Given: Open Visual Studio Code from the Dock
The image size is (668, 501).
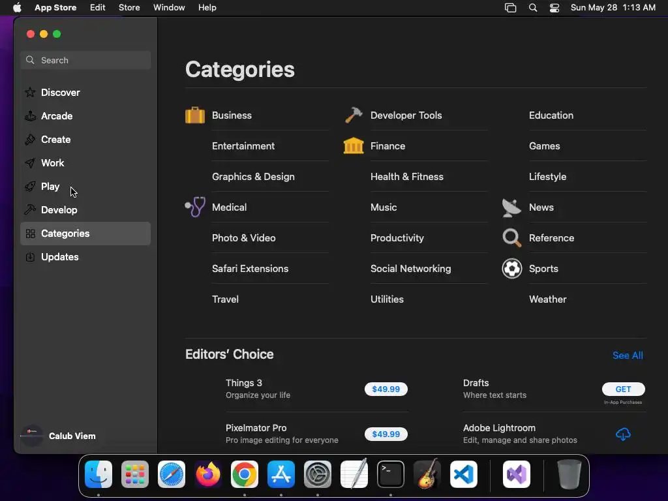Looking at the screenshot, I should click(x=464, y=474).
